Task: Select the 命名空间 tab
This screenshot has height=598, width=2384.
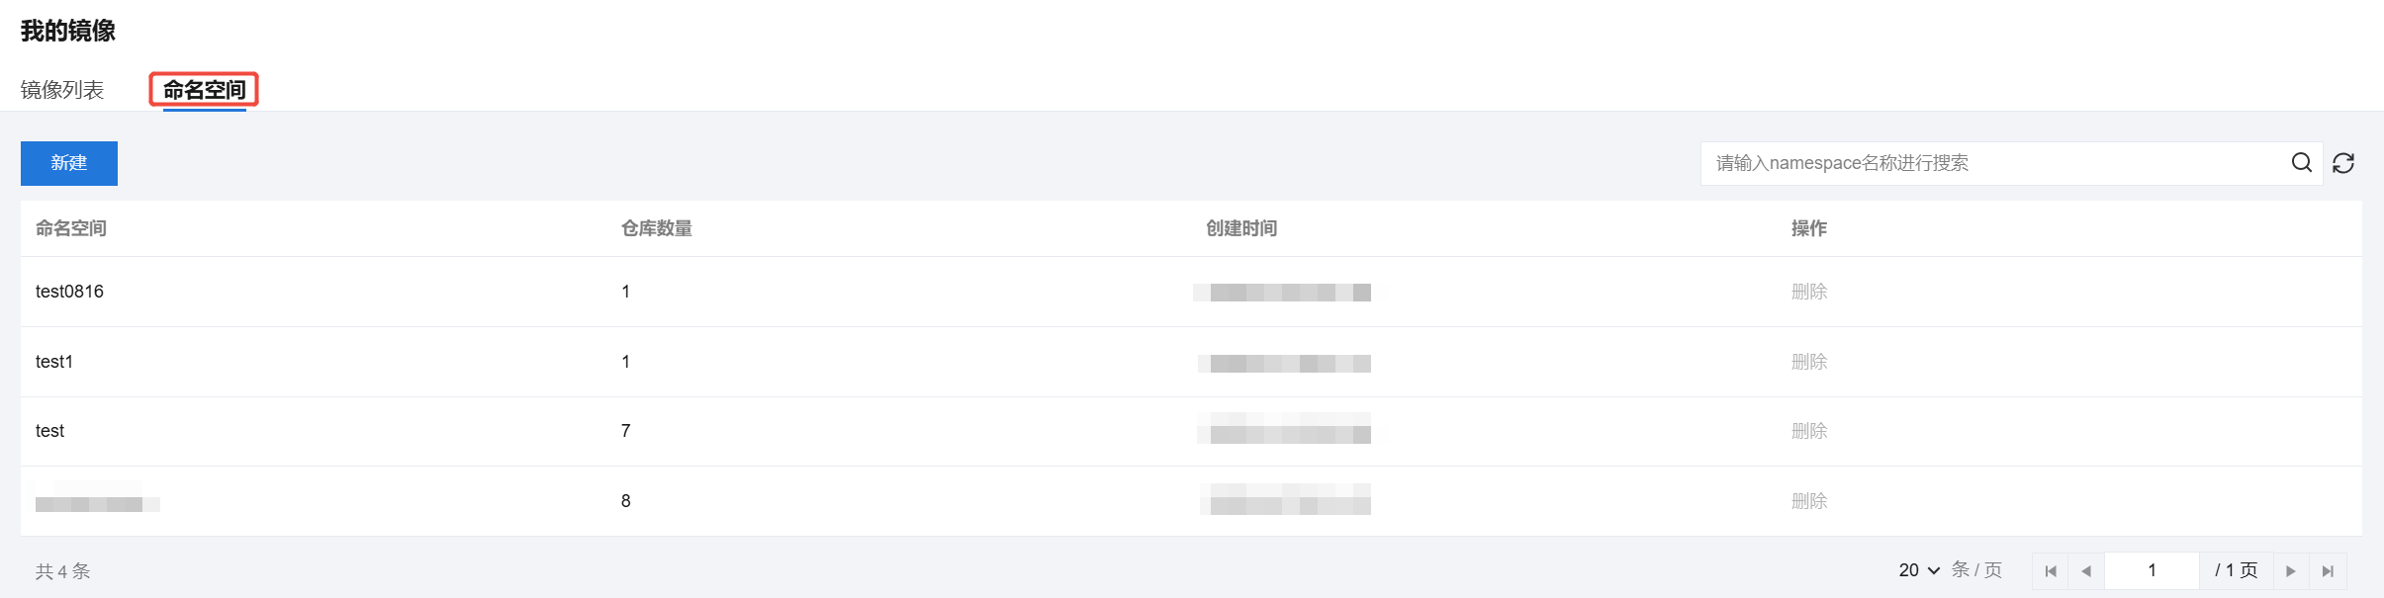Action: [x=204, y=90]
